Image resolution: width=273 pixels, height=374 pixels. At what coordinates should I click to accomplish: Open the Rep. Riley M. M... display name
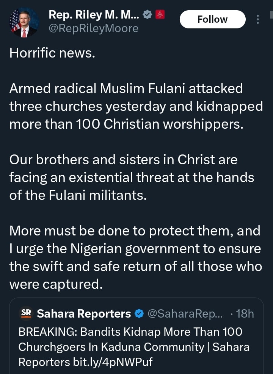(94, 15)
